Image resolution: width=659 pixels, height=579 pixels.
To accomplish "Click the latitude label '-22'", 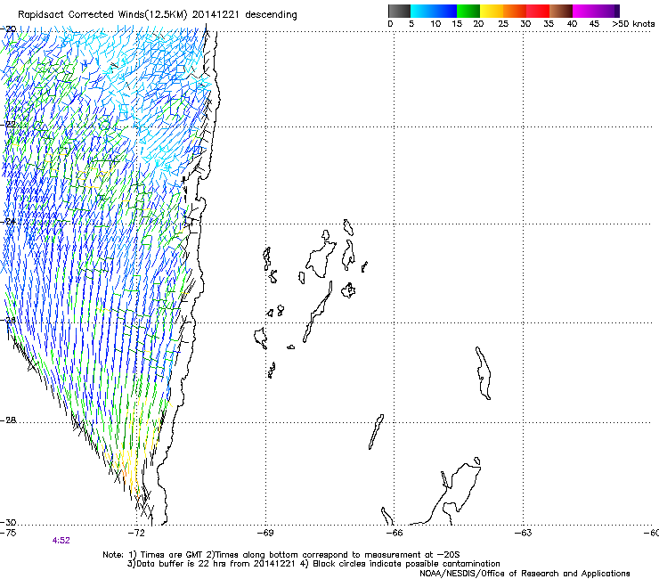I will click(x=8, y=125).
